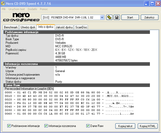Click the write speeds value 6X - 8X - 12X
Viewport: 161px width, 133px height.
76,50
